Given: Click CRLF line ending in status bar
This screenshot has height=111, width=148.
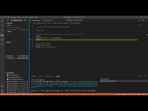Looking at the screenshot, I should click(x=134, y=94).
